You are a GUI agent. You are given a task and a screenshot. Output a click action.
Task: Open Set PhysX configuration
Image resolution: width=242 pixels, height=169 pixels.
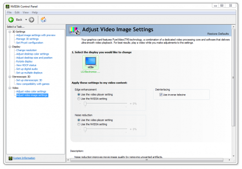29,43
